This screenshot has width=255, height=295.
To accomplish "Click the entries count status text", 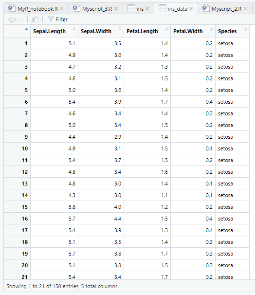I will click(x=62, y=286).
